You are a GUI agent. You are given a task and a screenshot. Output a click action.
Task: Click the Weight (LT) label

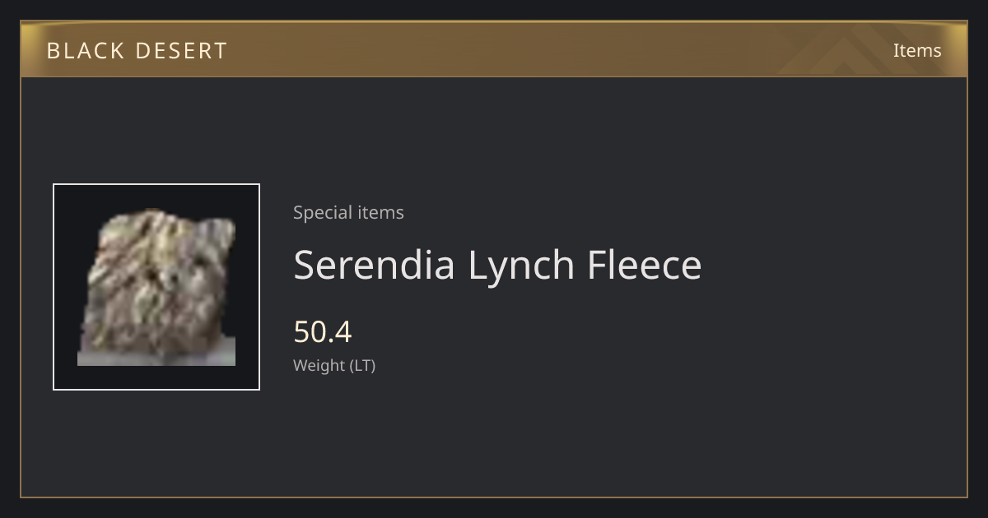334,365
